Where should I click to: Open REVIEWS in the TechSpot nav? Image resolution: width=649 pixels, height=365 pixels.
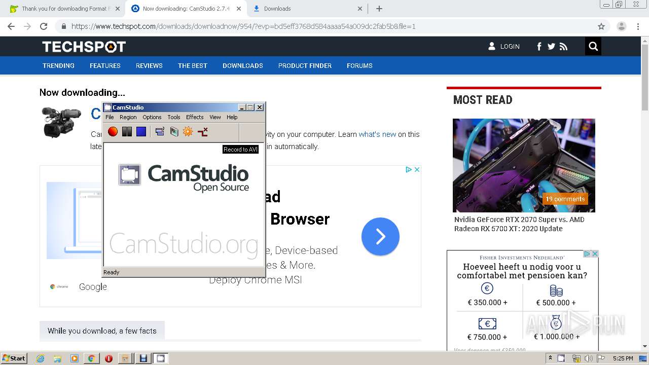tap(149, 65)
